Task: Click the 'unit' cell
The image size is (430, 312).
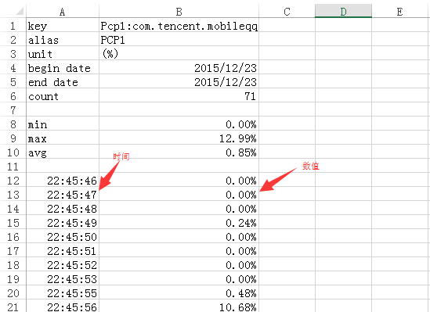Action: click(x=63, y=54)
